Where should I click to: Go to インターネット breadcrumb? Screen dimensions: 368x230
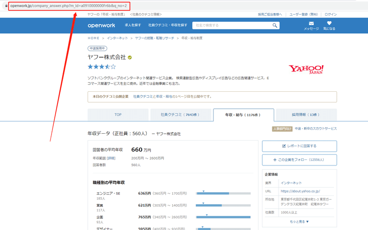coord(117,38)
